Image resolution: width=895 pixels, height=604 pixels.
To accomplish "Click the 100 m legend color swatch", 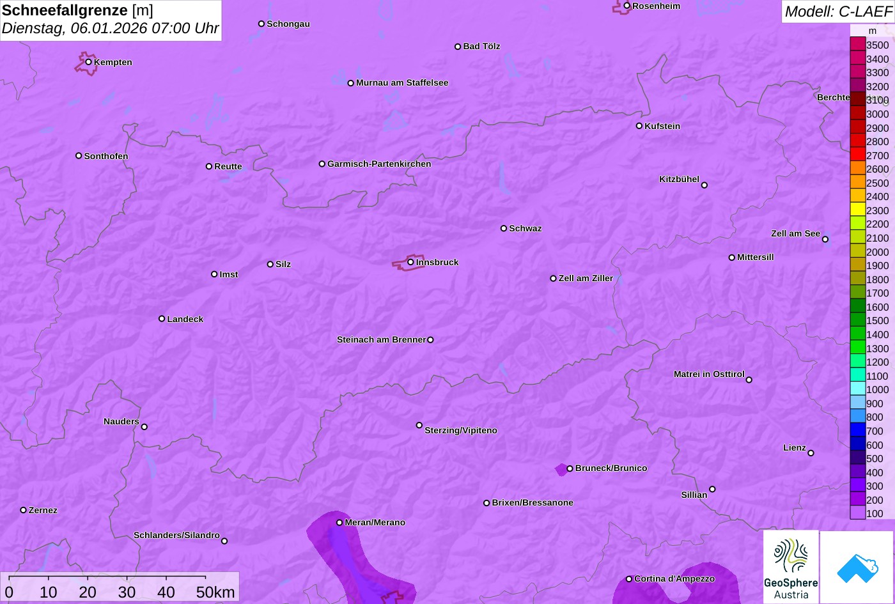I will (x=857, y=513).
